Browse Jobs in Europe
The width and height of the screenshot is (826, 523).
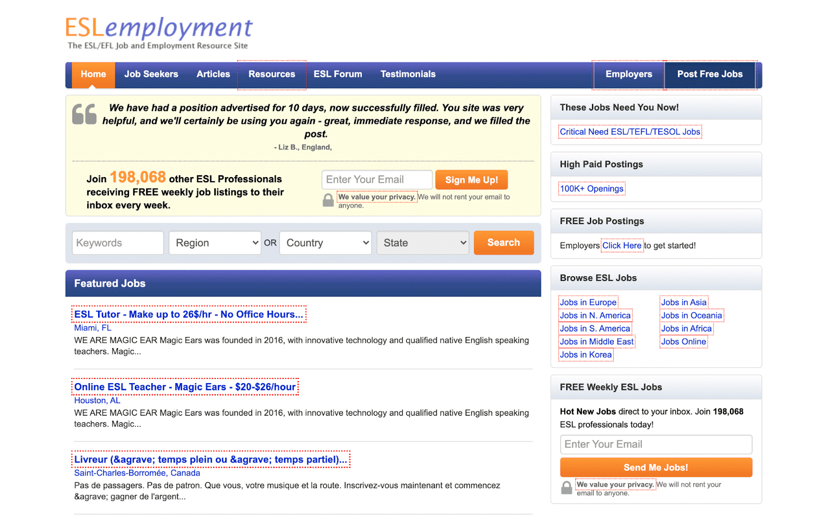[589, 302]
